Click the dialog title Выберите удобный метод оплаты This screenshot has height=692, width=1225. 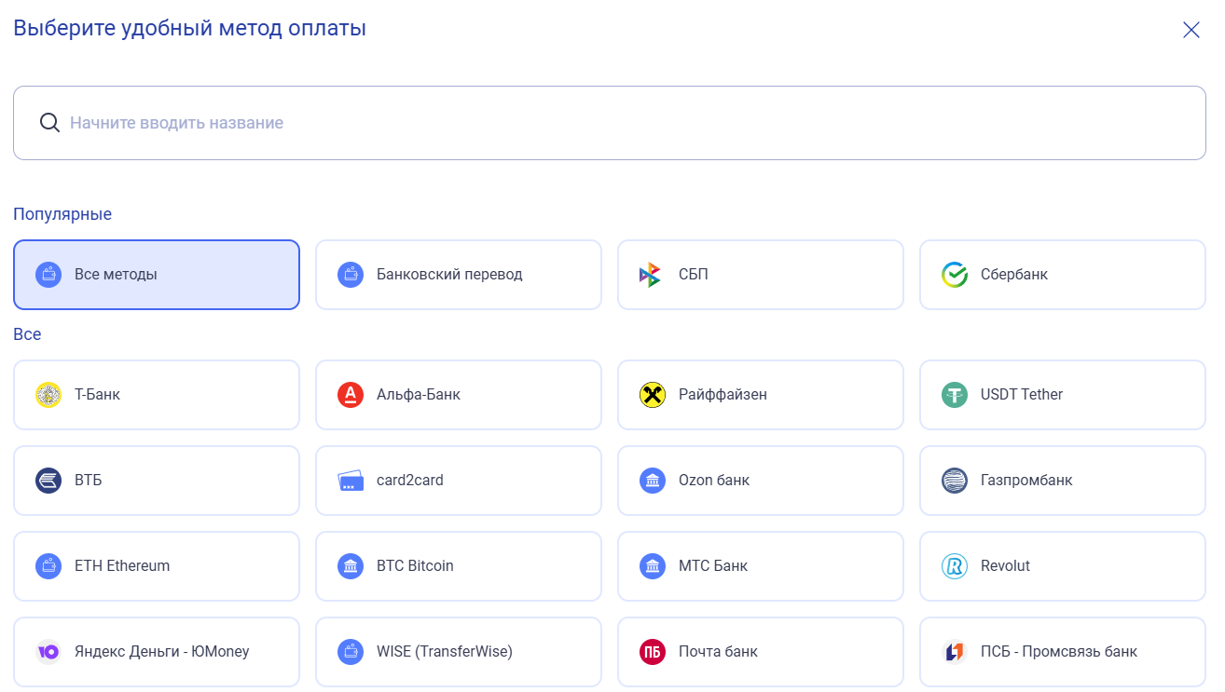190,29
